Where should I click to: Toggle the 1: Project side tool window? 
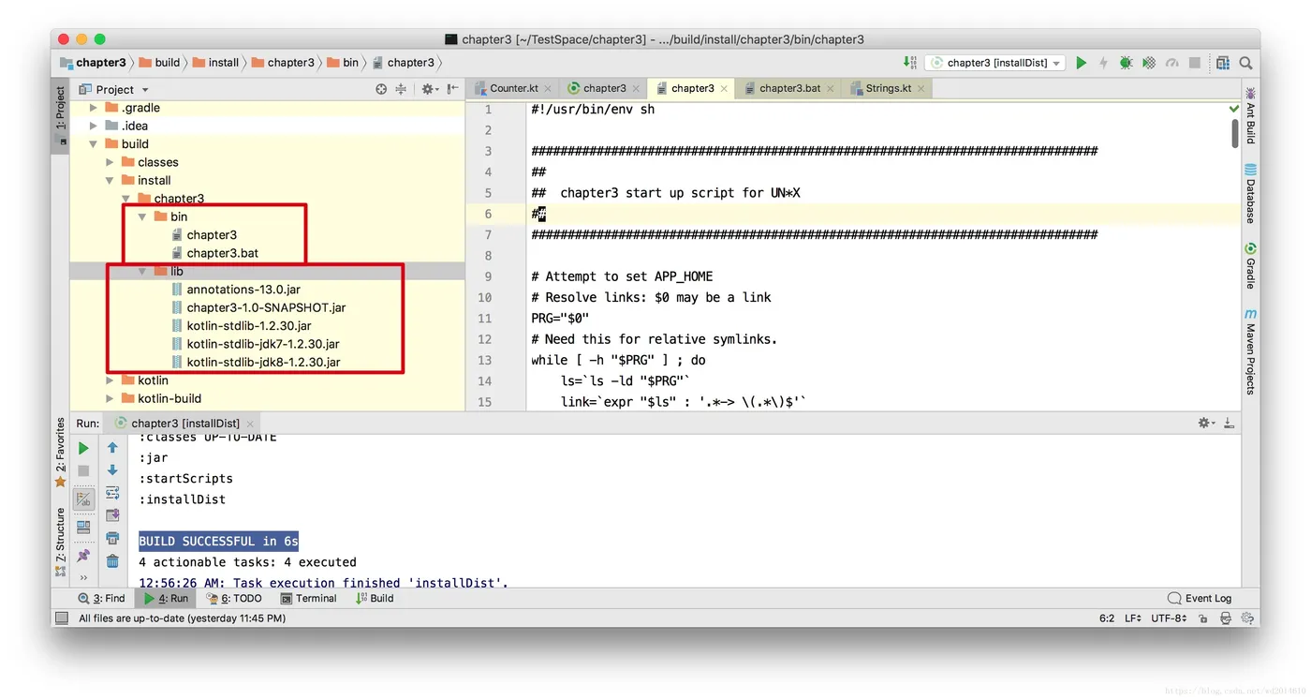pos(61,115)
